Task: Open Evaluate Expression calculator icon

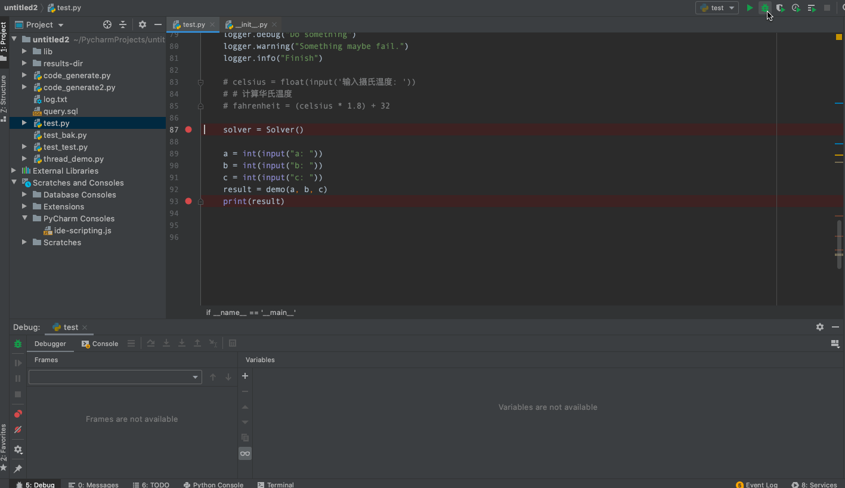Action: pos(233,343)
